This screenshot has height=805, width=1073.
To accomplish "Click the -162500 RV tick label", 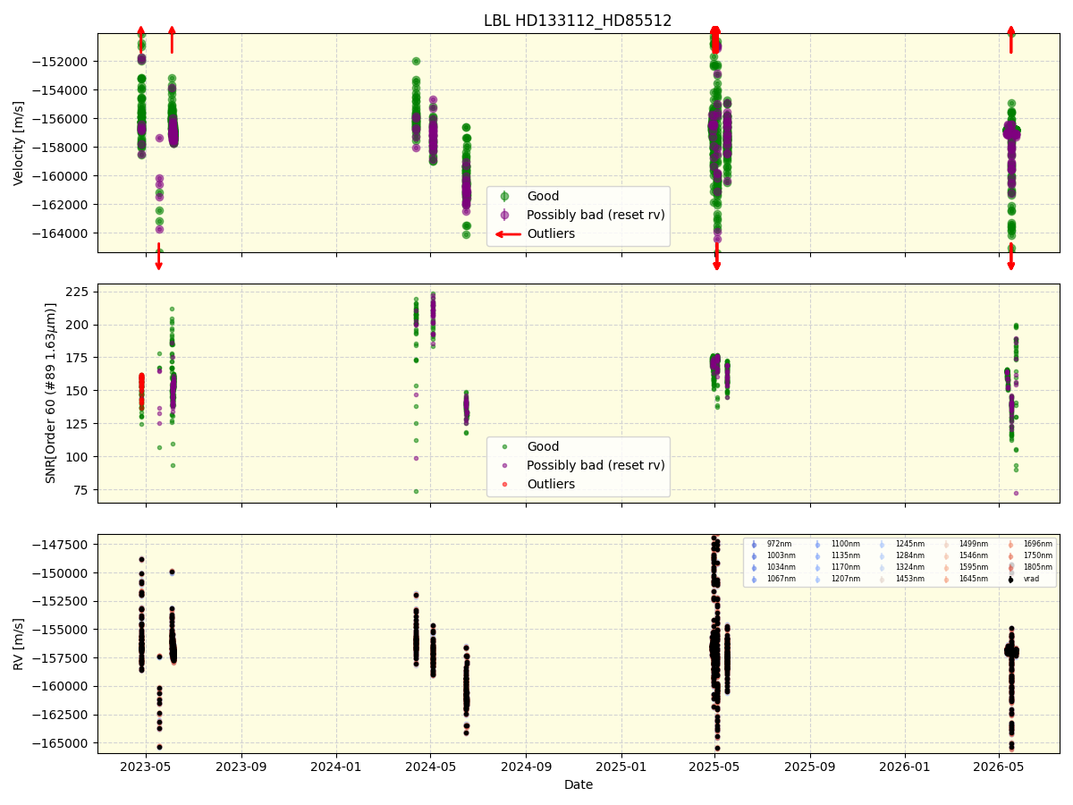I will coord(62,715).
